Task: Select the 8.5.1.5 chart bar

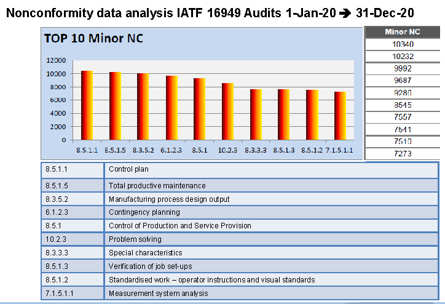Action: pyautogui.click(x=115, y=106)
